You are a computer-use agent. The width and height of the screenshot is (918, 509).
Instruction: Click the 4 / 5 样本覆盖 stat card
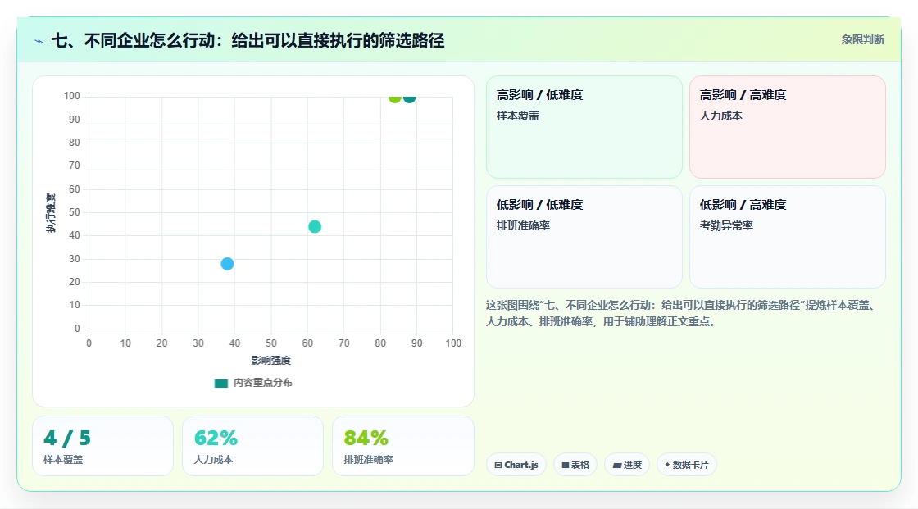point(103,447)
